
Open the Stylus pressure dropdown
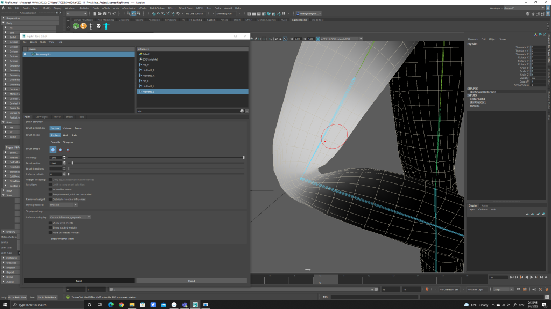pos(63,204)
